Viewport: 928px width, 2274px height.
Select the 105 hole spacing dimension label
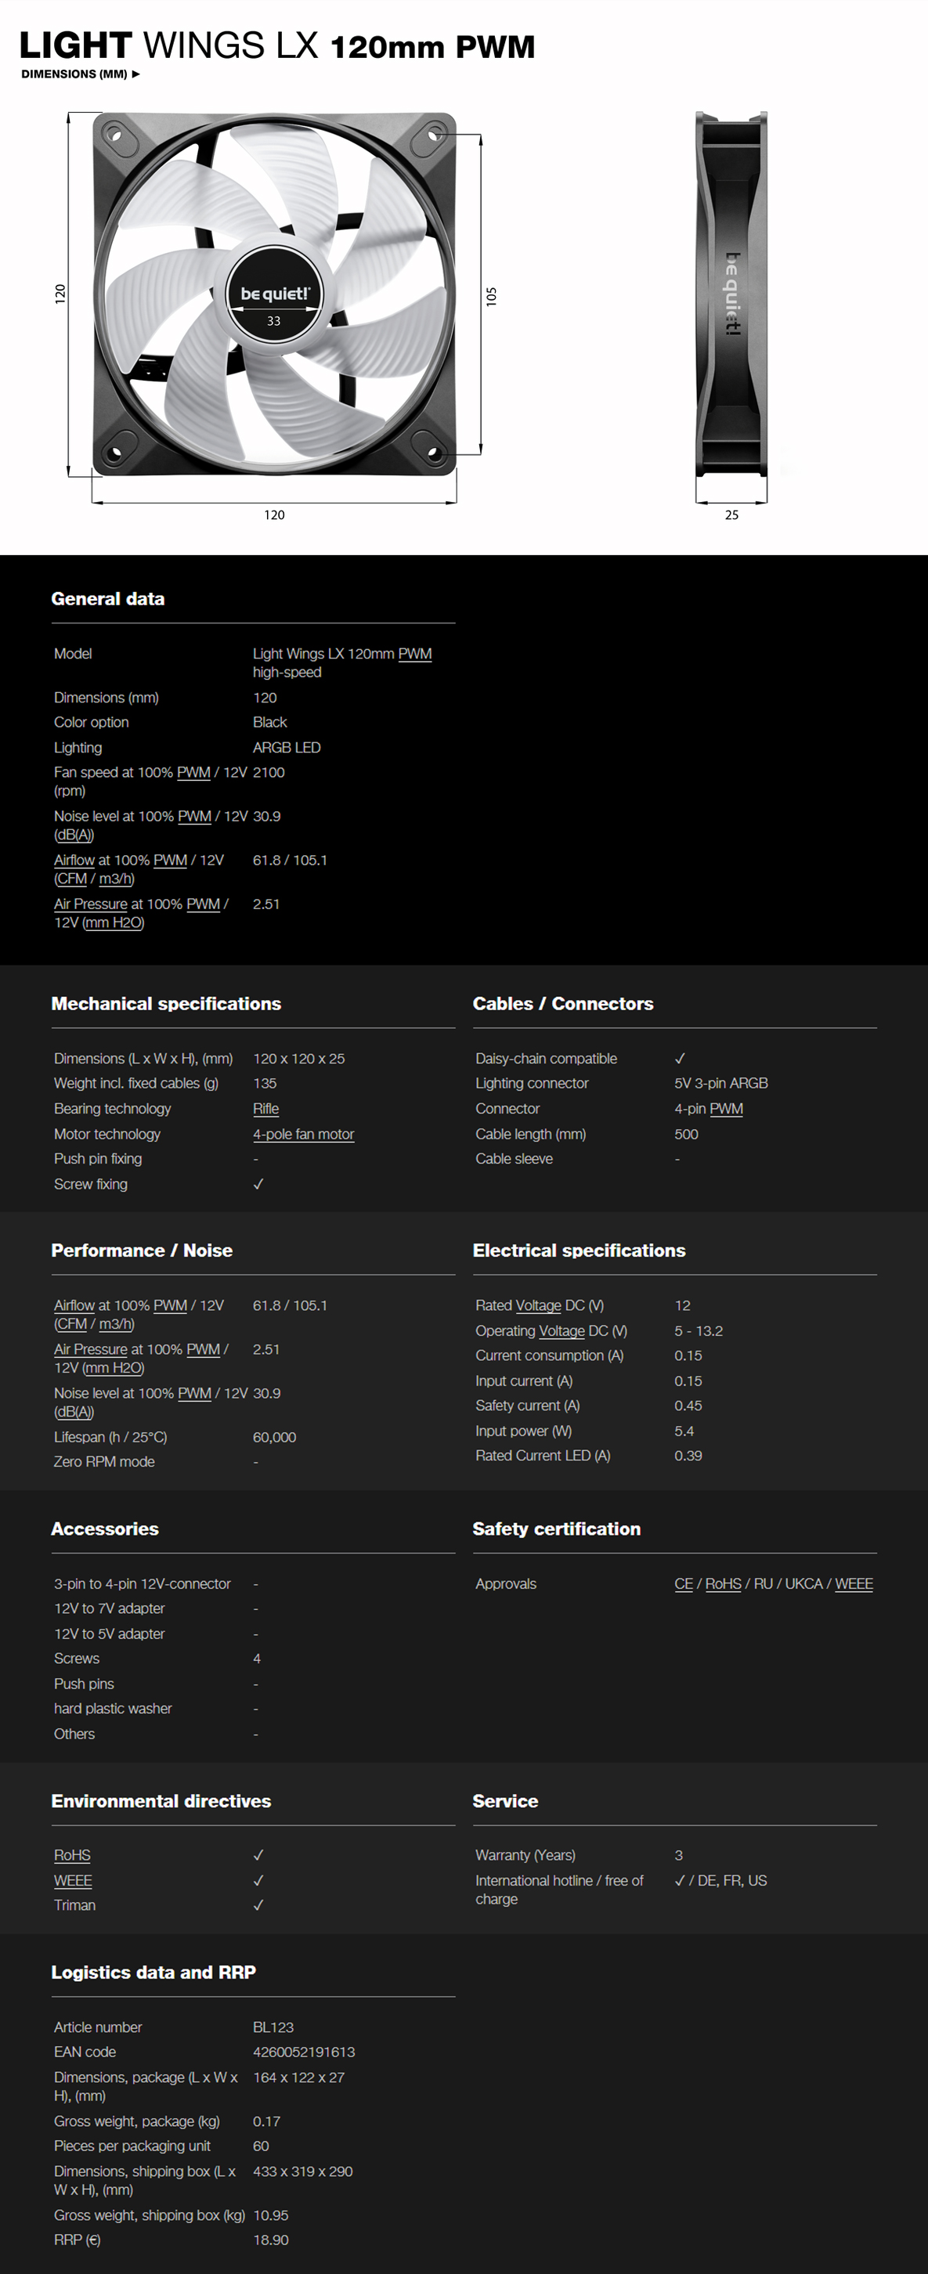pos(492,296)
